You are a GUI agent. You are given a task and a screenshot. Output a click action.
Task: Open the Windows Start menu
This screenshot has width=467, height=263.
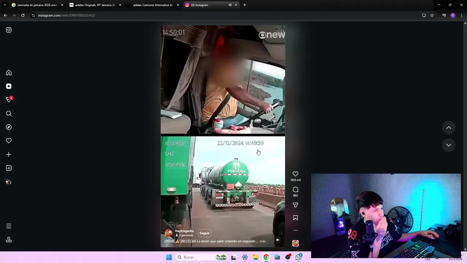point(169,257)
